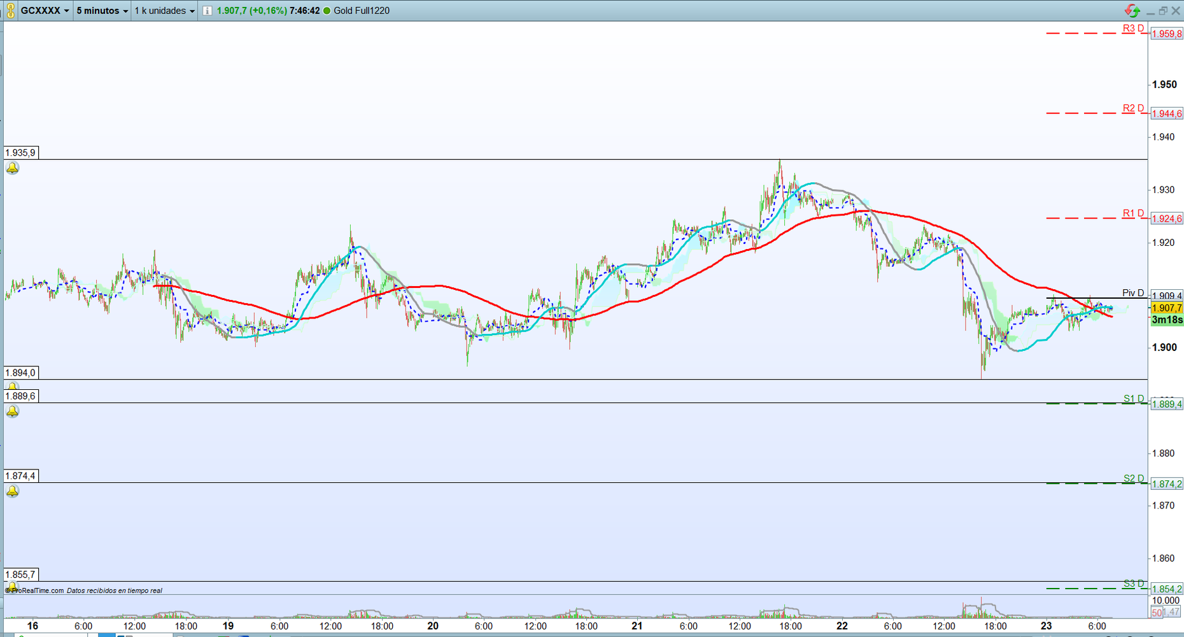Click the 1.870 price axis tick
Screen dimensions: 1184x637
click(1164, 506)
